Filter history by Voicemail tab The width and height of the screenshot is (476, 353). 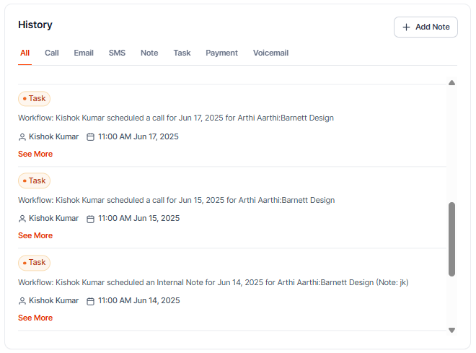270,53
